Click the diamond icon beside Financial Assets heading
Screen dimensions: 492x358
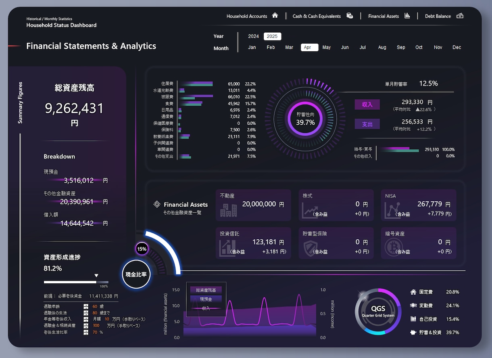[x=157, y=205]
